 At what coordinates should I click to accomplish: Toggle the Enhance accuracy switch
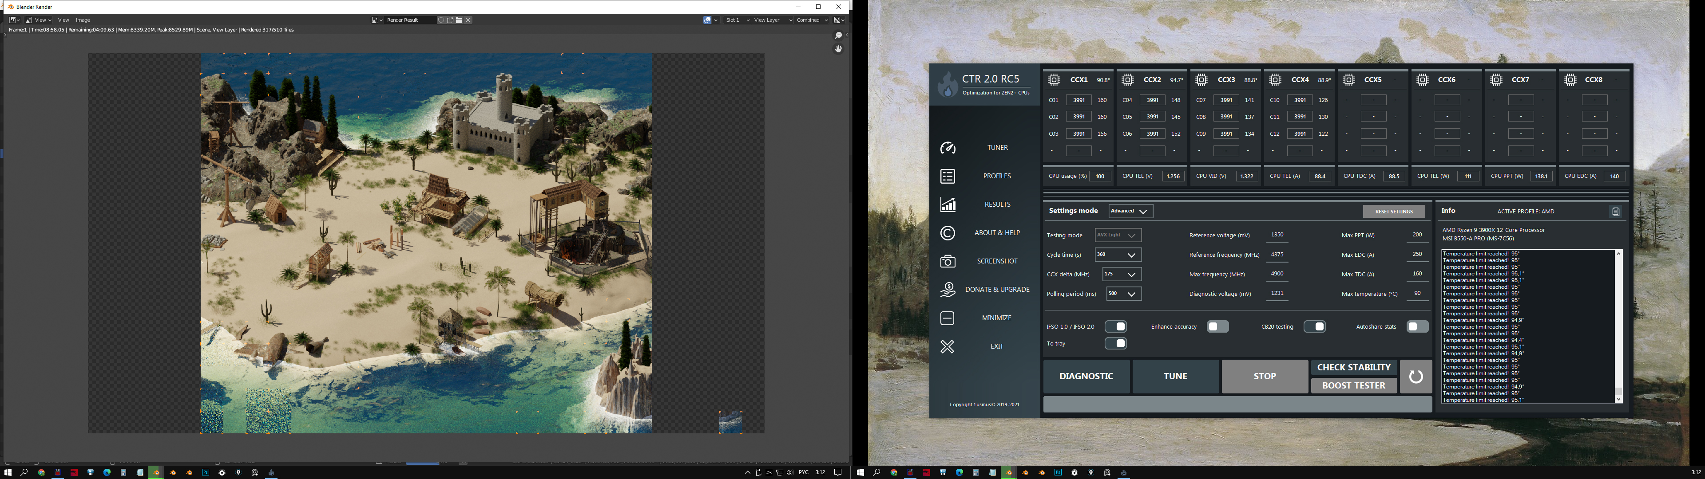(x=1218, y=327)
